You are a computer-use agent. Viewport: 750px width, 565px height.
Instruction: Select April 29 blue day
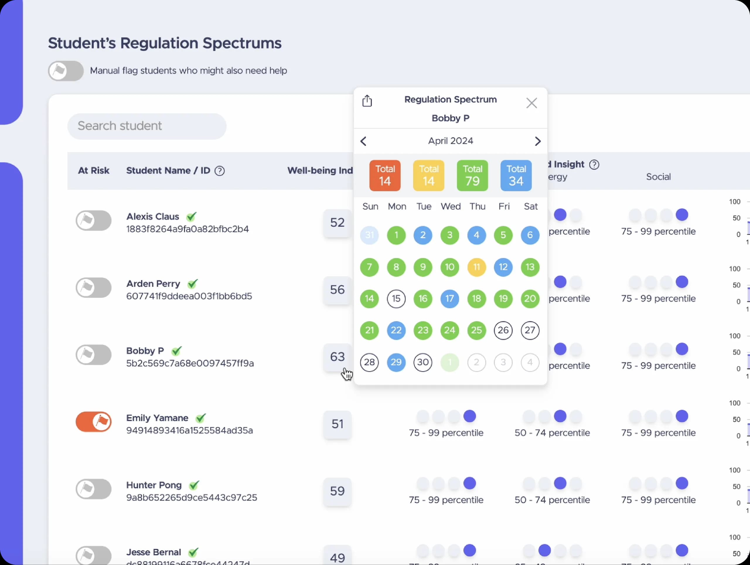click(x=396, y=362)
